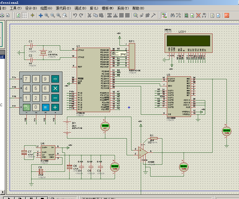Click the new sheet plus icon
The height and width of the screenshot is (199, 239).
tap(192, 15)
